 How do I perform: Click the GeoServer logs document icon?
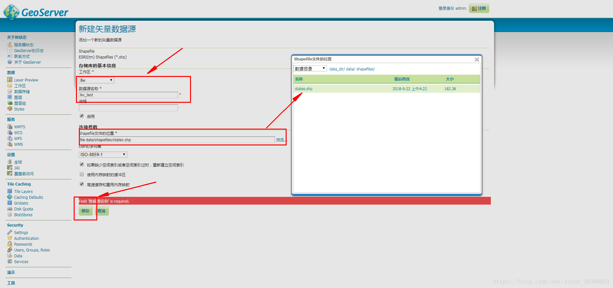click(10, 50)
